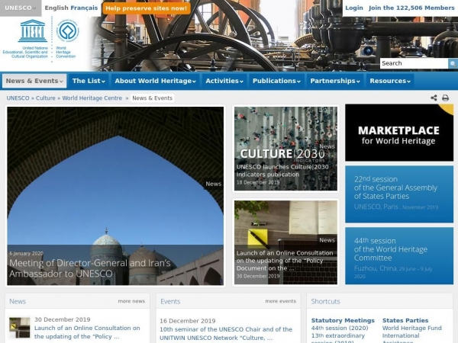This screenshot has height=343, width=458.
Task: Open 22nd session General Assembly banner
Action: pos(399,194)
